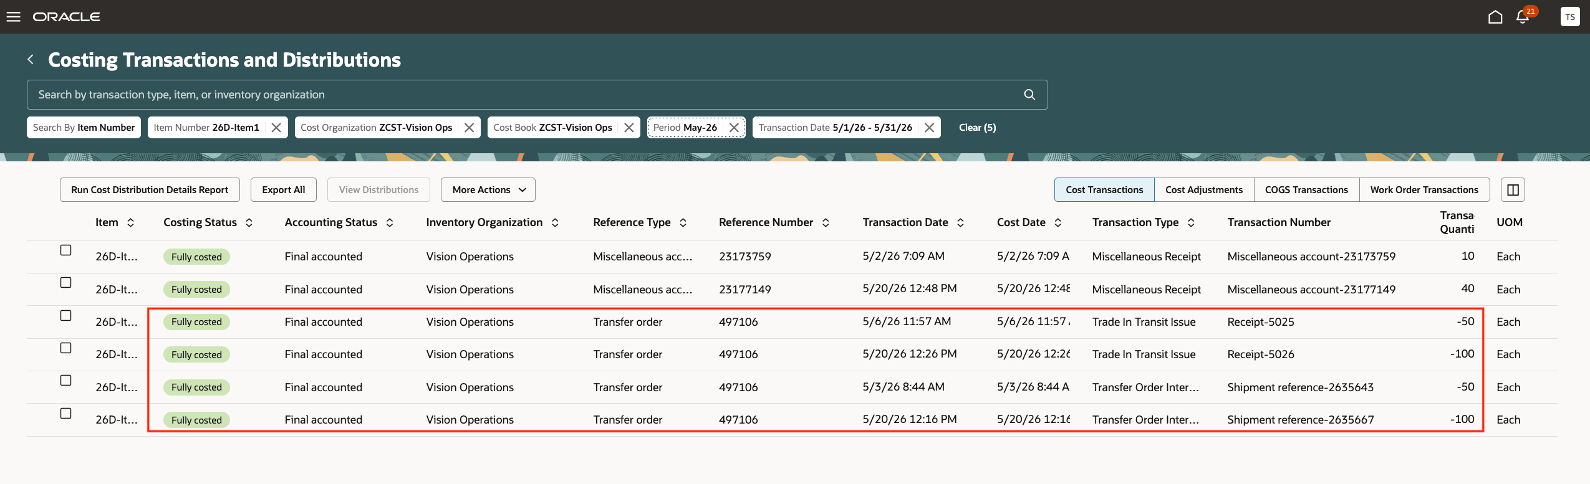
Task: Click the View Distributions button
Action: [x=378, y=190]
